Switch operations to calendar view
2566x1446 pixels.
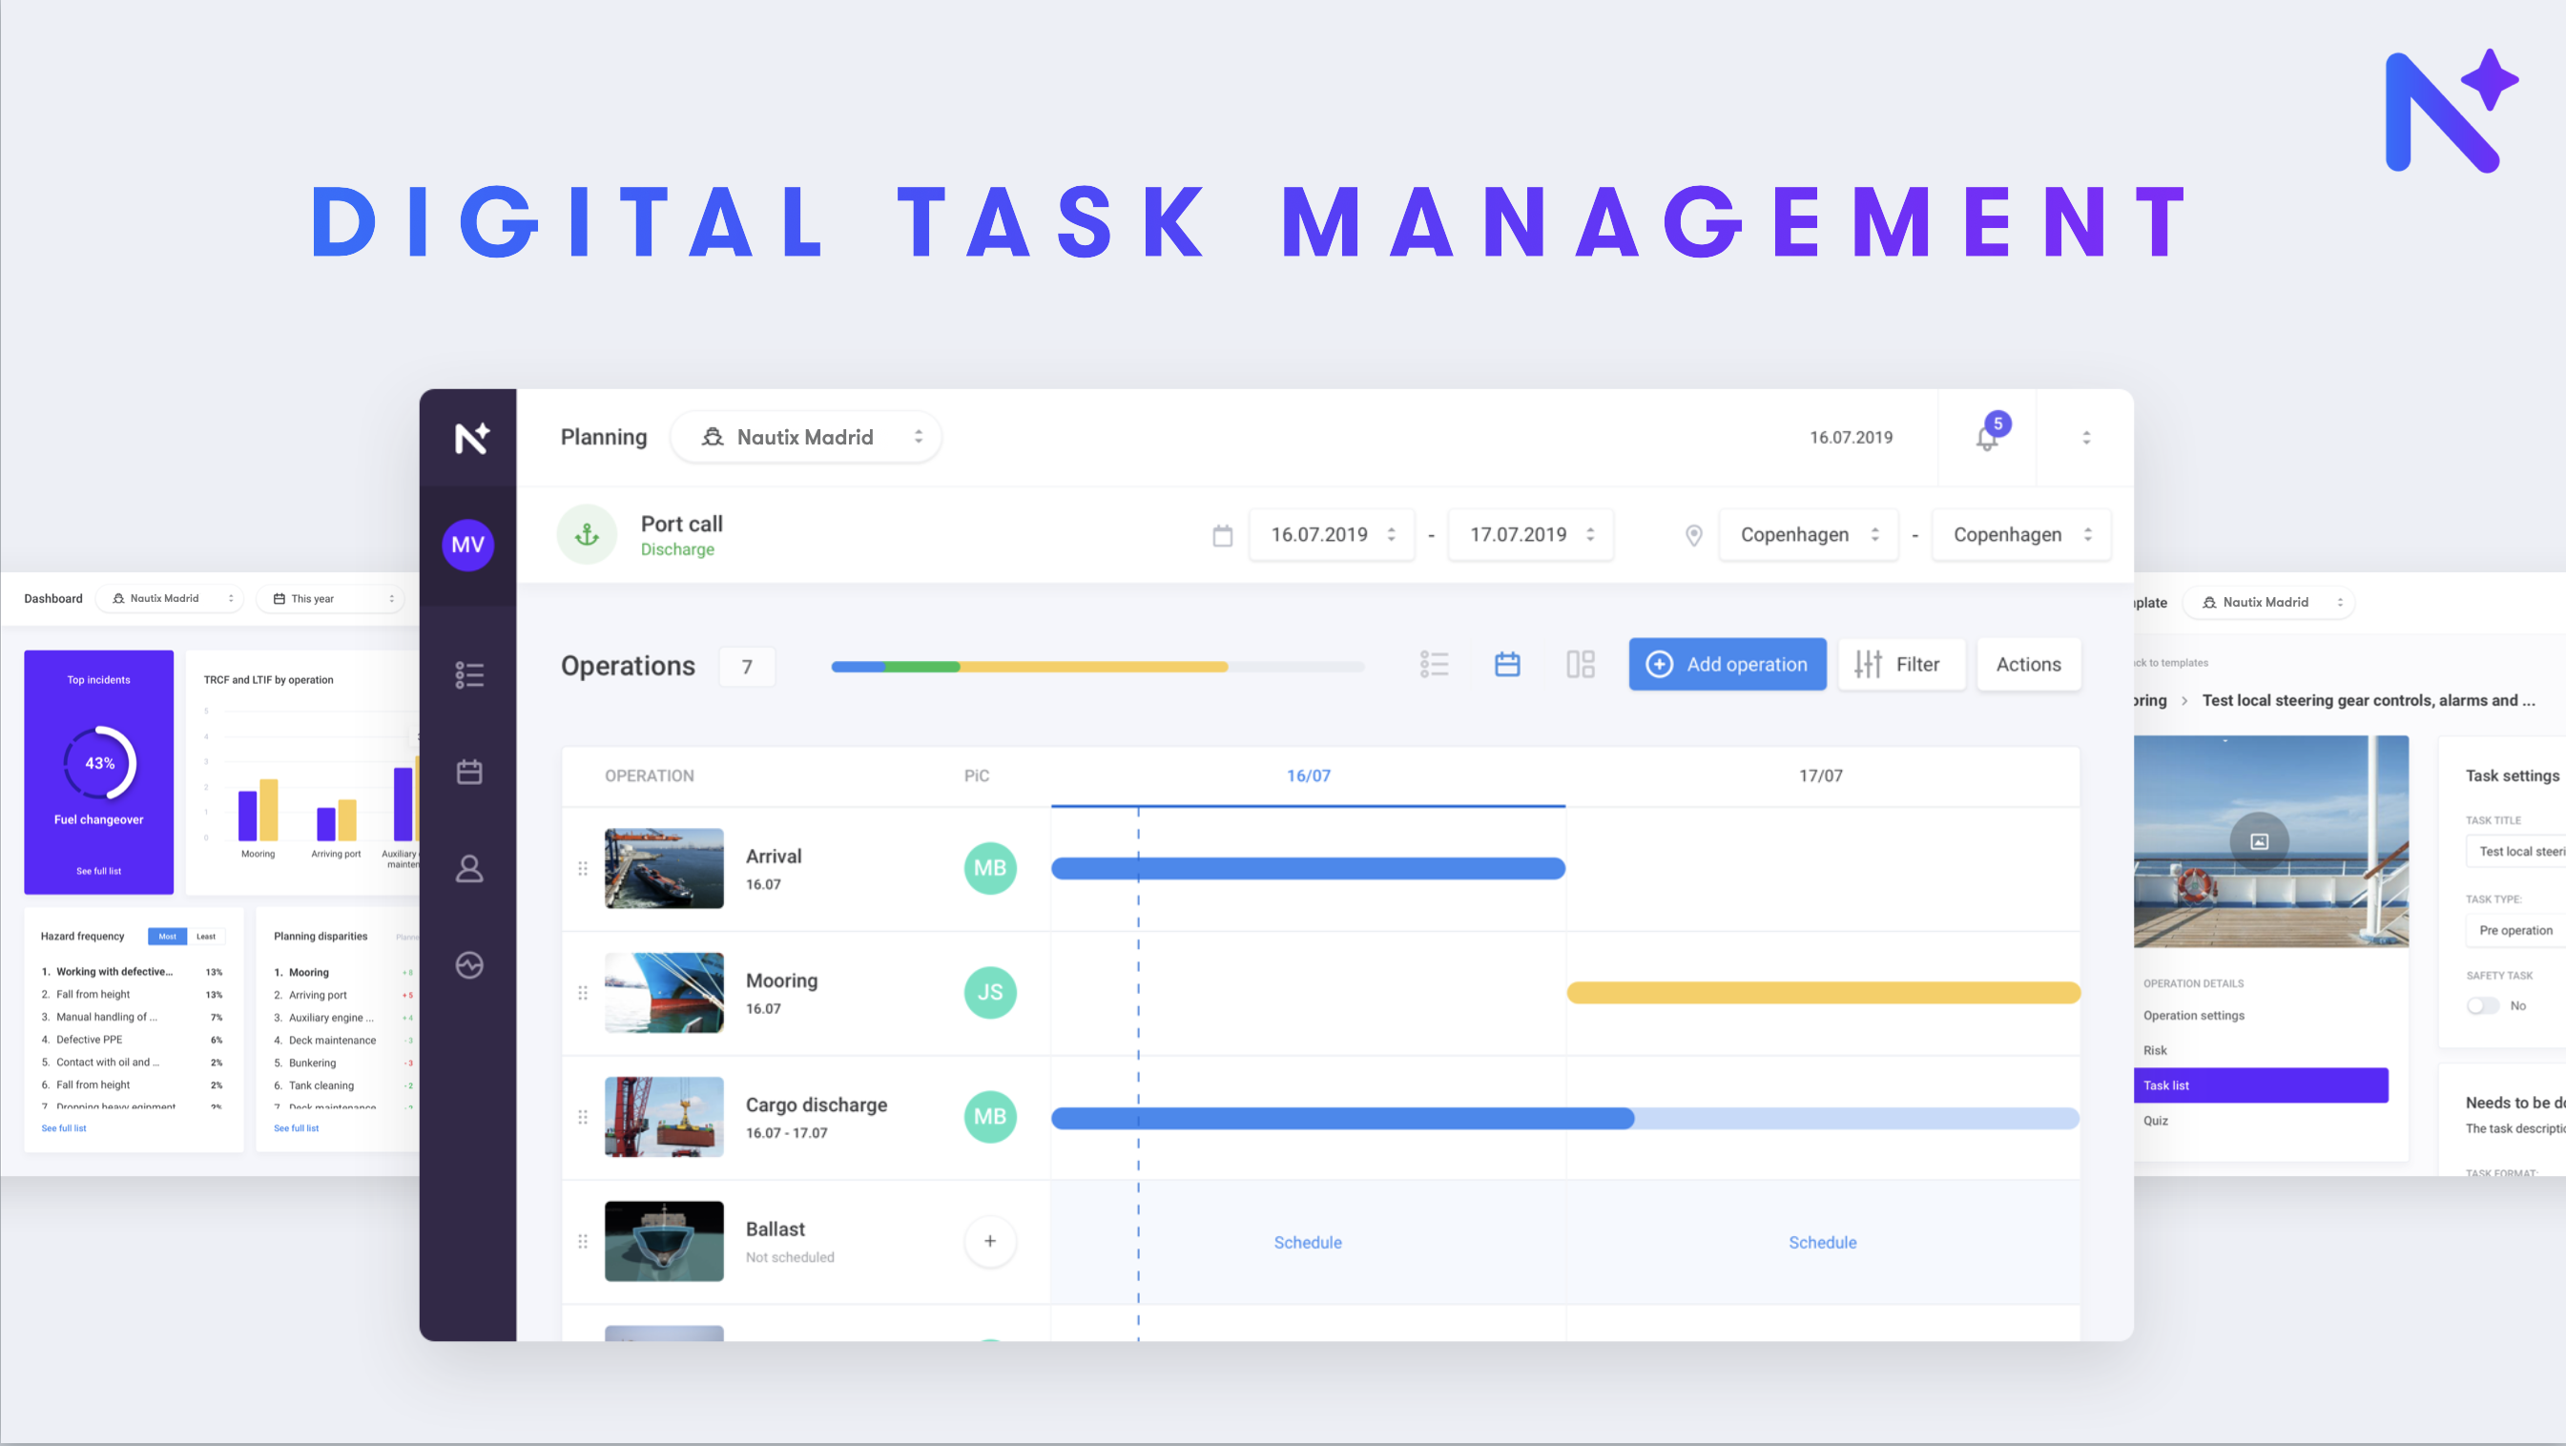pos(1507,664)
